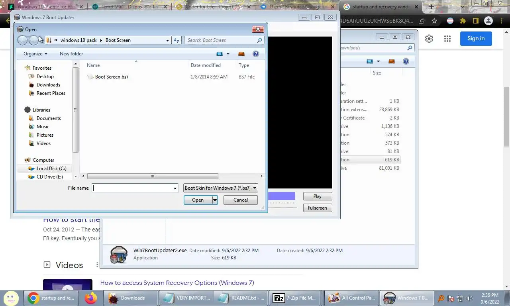Expand the address bar path dropdown
Screen dimensions: 510x306
point(167,40)
